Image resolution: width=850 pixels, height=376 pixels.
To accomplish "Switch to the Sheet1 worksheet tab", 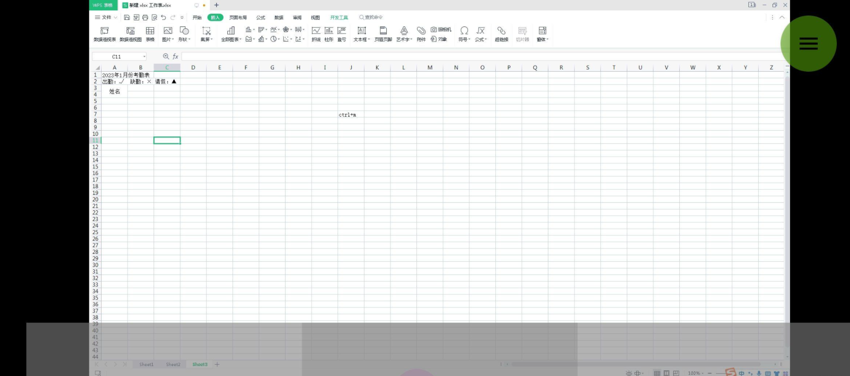I will [146, 364].
